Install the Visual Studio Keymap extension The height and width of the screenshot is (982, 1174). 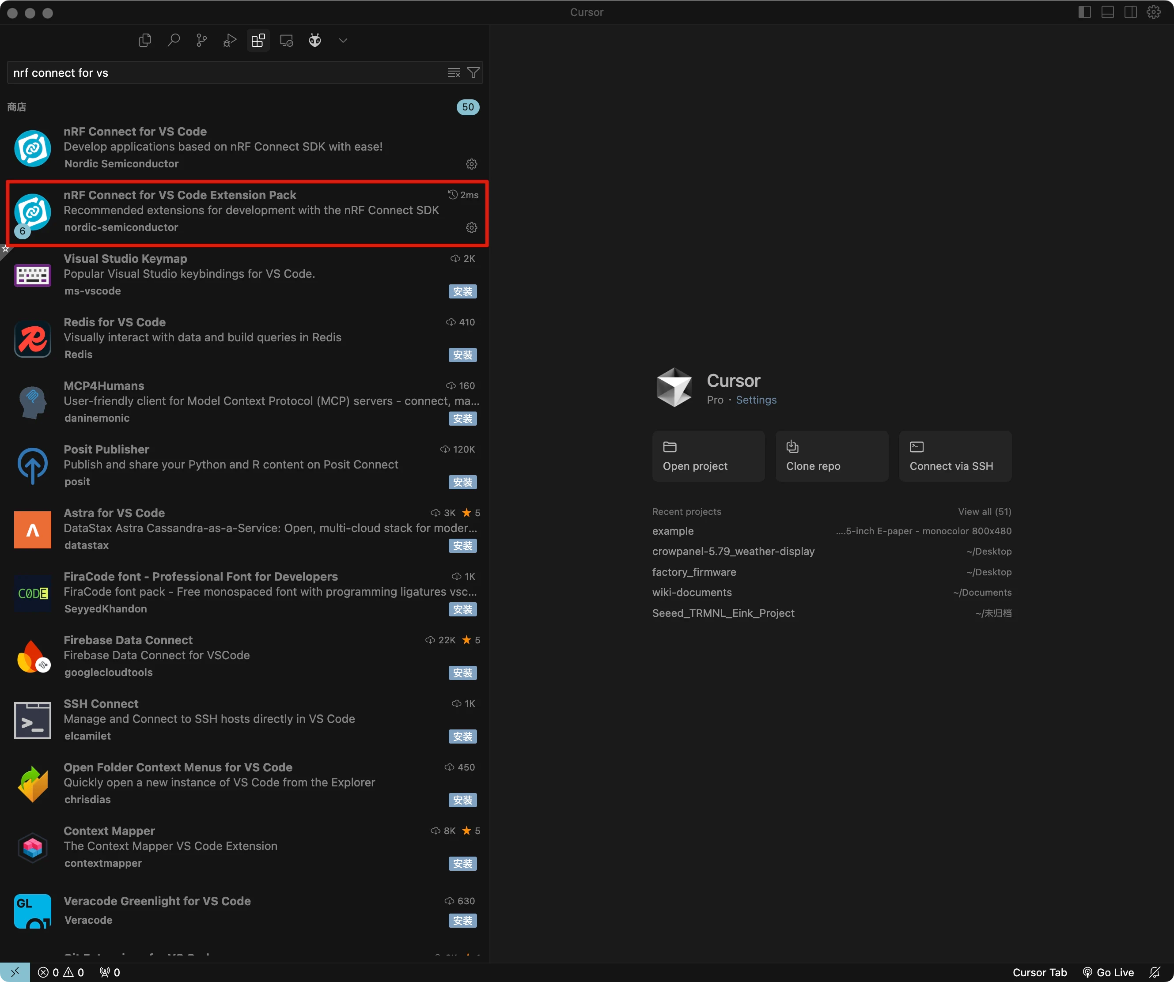click(462, 291)
